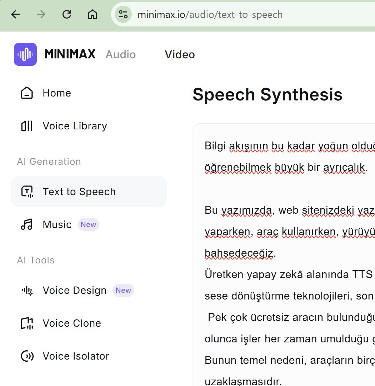Click the Voice Clone icon
Viewport: 375px width, 386px height.
27,323
